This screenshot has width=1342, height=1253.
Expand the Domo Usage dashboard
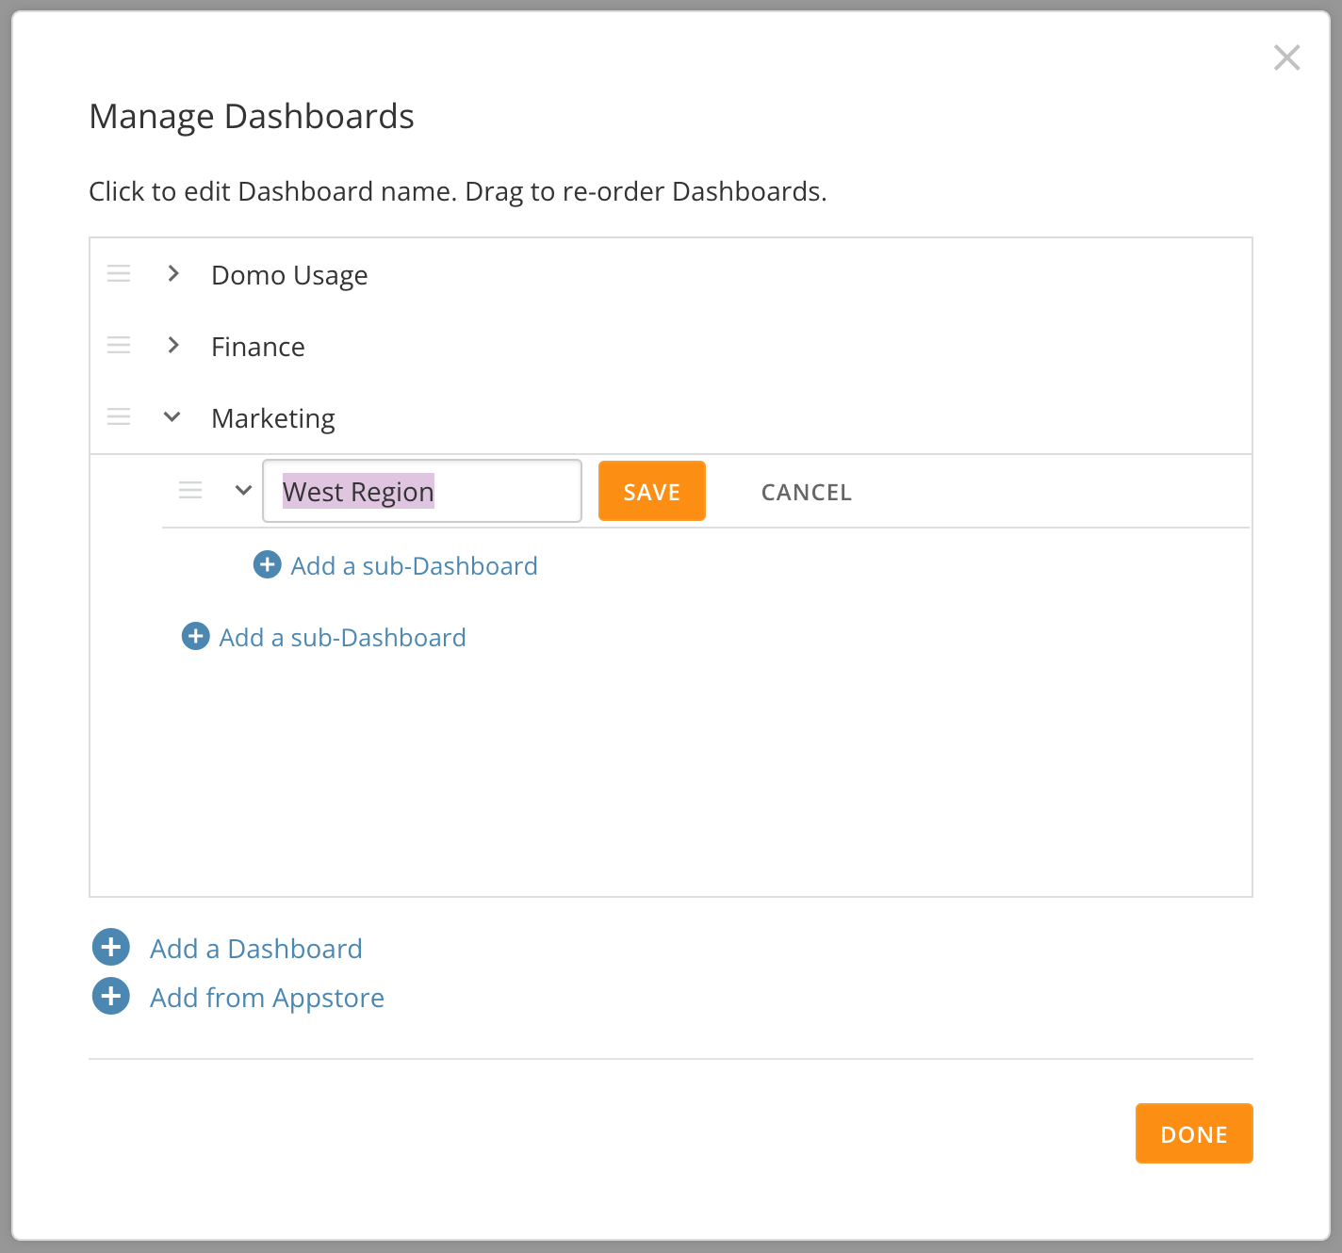pyautogui.click(x=173, y=273)
